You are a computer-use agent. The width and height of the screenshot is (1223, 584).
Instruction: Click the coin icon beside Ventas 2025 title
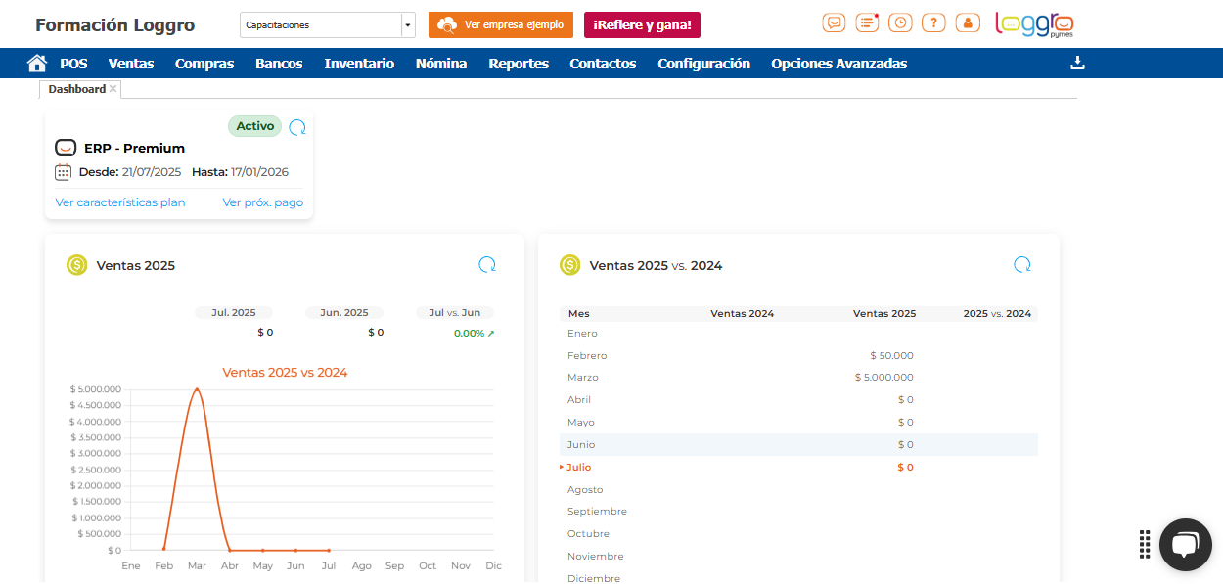pos(77,265)
